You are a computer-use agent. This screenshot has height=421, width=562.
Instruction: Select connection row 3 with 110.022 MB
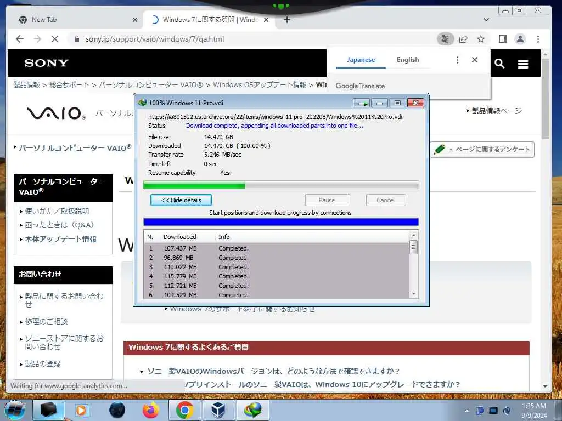(277, 267)
